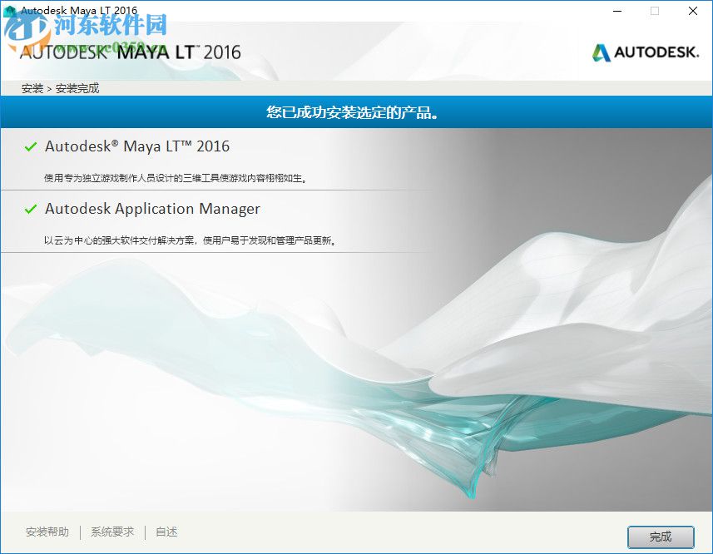Open the 自述 readme link
713x554 pixels.
(166, 532)
